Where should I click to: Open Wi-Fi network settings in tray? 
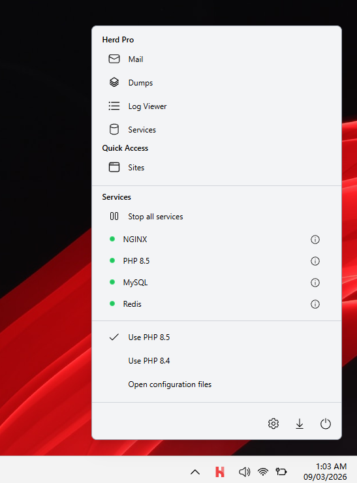point(263,472)
